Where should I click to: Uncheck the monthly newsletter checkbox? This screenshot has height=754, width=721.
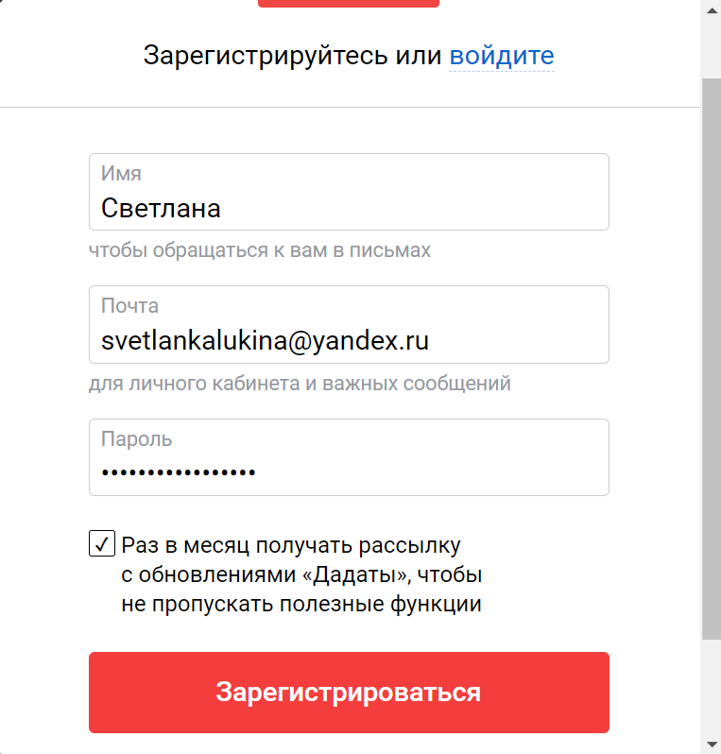coord(101,544)
